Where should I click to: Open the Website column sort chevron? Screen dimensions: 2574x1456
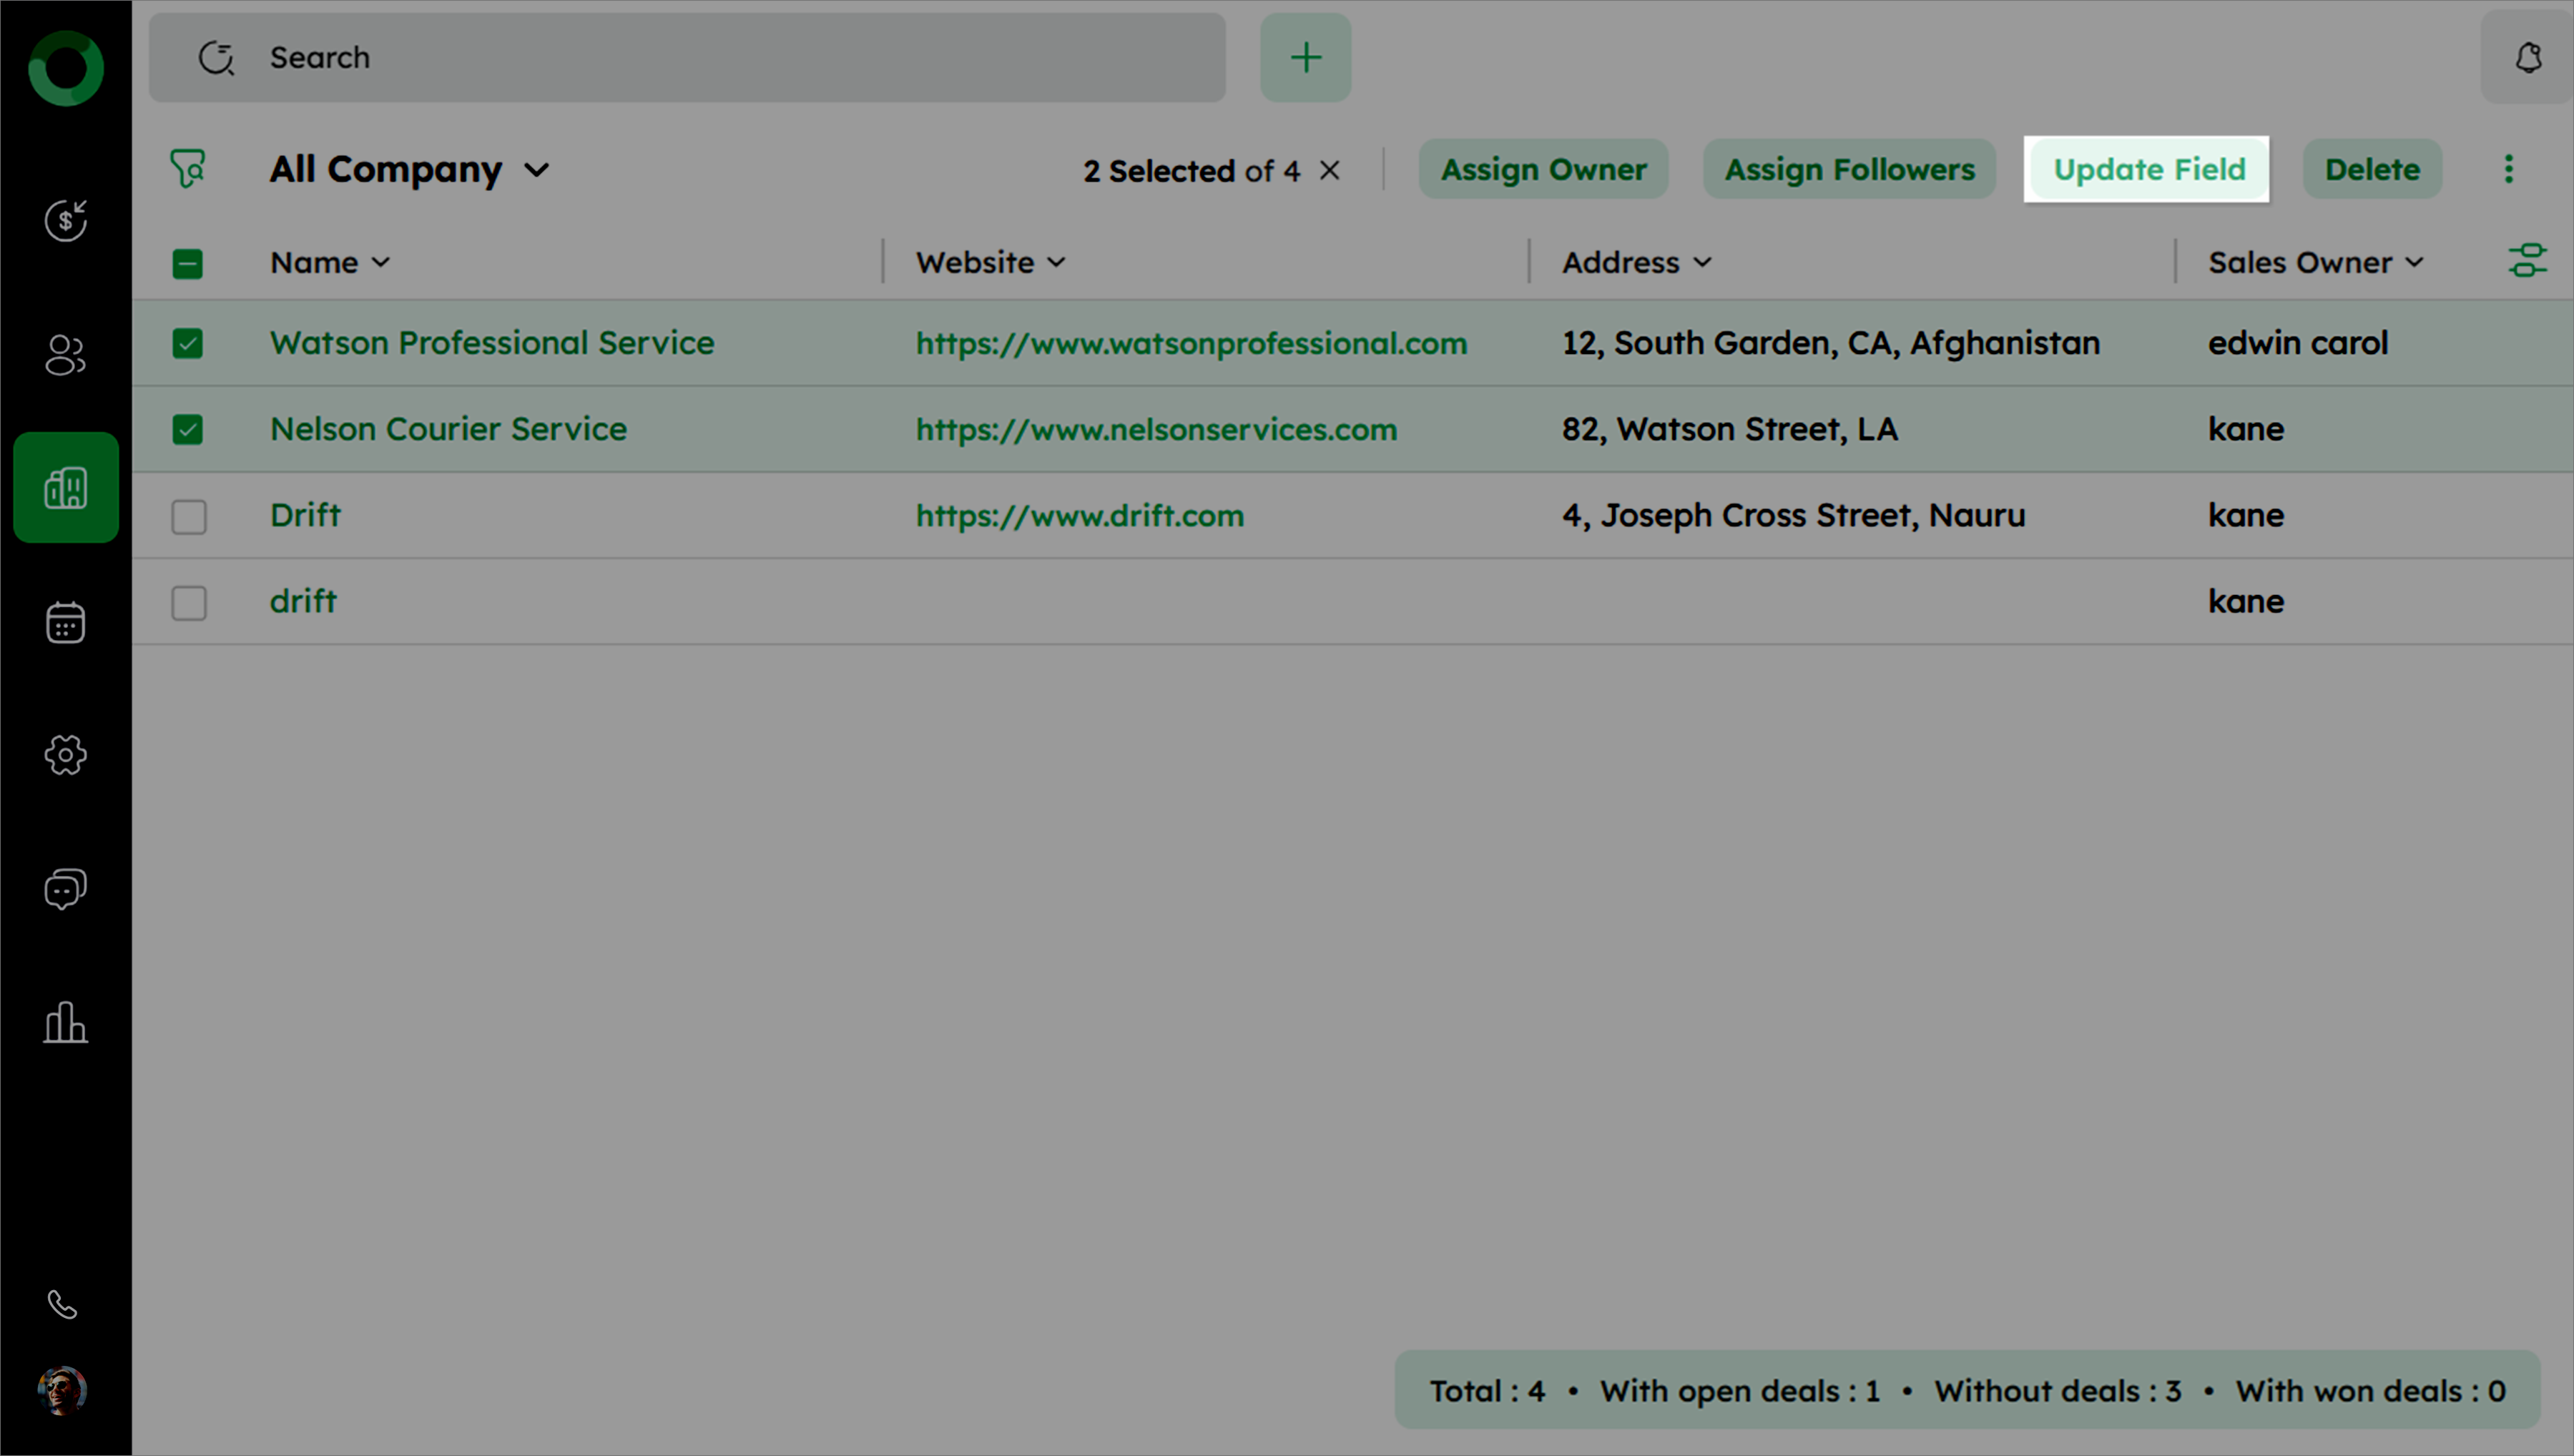(1057, 263)
